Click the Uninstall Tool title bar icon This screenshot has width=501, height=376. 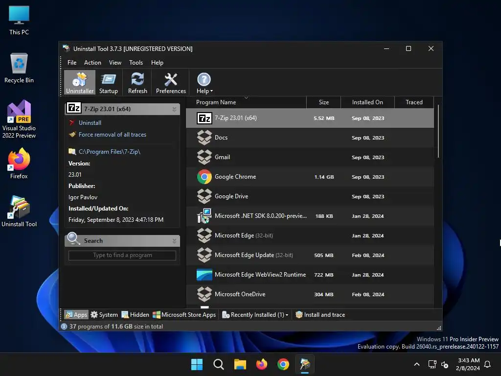pyautogui.click(x=66, y=48)
